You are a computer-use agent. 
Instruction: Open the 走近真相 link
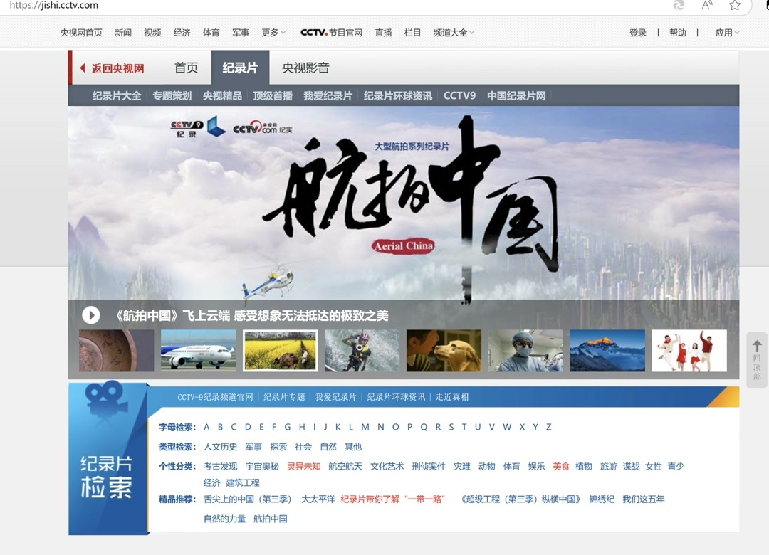pos(451,396)
